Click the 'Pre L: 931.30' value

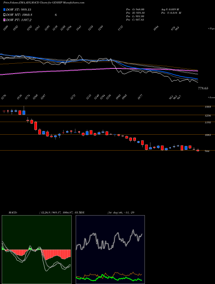click(135, 16)
